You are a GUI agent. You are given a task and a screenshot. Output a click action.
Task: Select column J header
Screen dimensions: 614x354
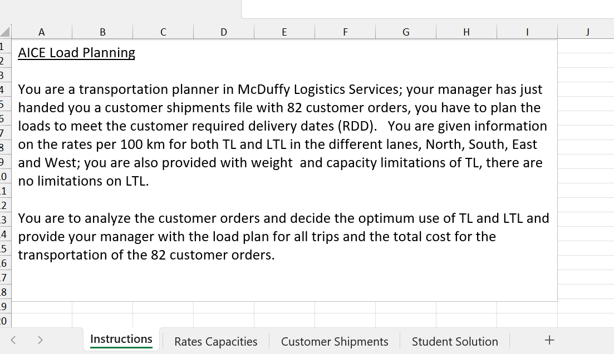587,32
